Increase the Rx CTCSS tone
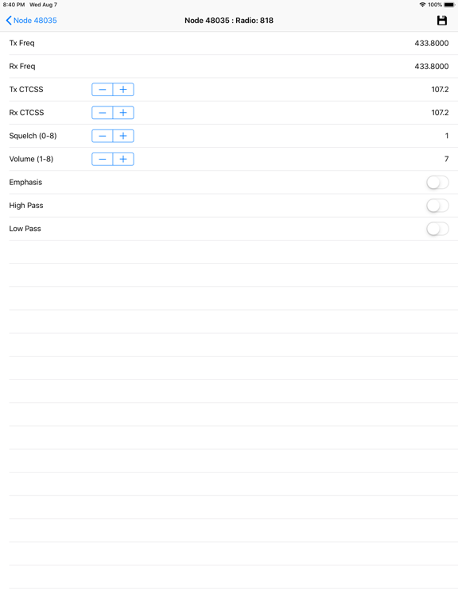 (x=123, y=113)
